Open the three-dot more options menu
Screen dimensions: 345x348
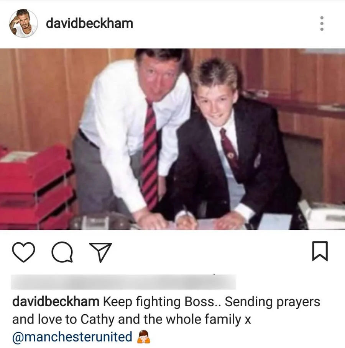[x=322, y=23]
